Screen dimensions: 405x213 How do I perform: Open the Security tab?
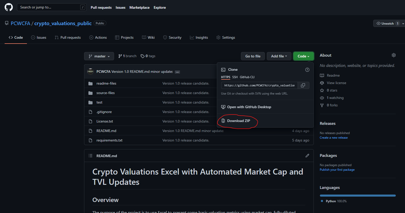point(172,37)
